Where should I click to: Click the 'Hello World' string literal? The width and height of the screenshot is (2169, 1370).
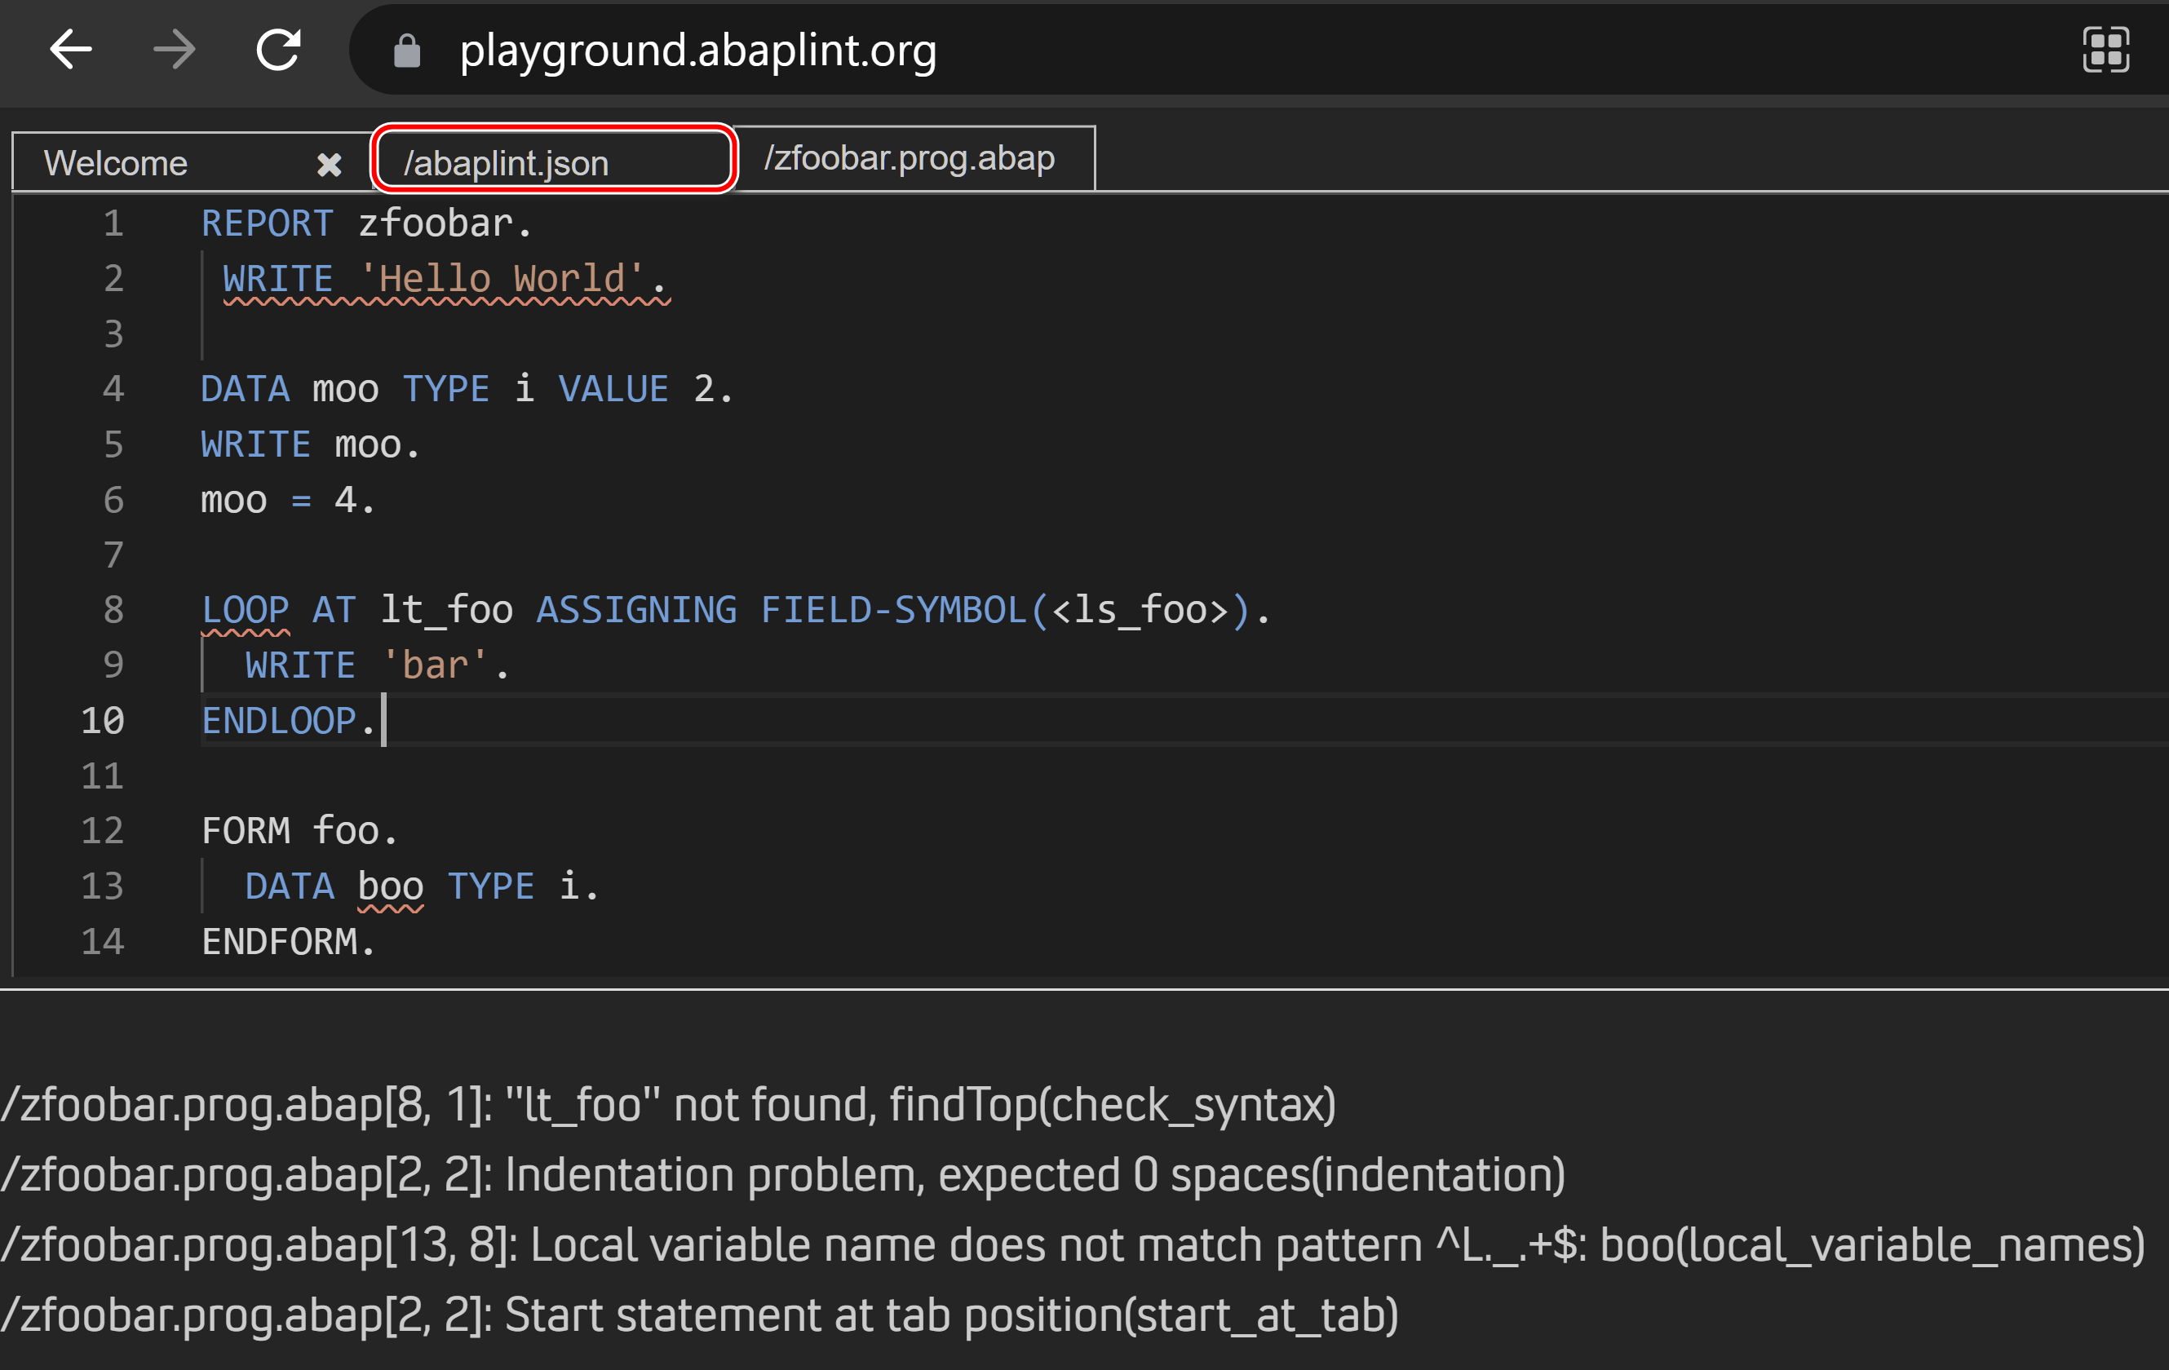coord(501,279)
